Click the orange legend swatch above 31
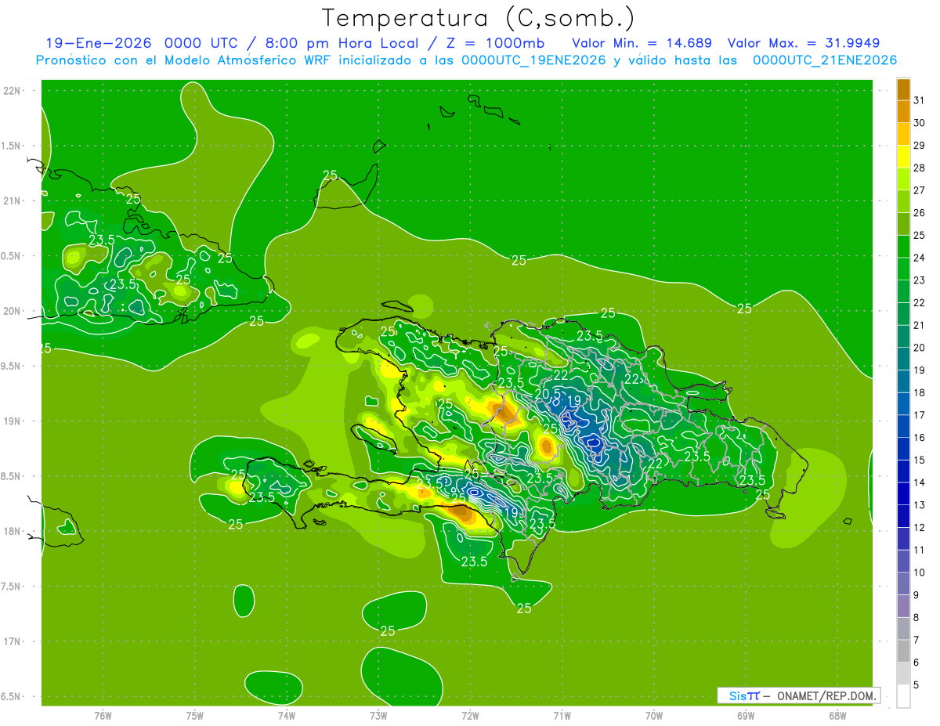 (903, 89)
